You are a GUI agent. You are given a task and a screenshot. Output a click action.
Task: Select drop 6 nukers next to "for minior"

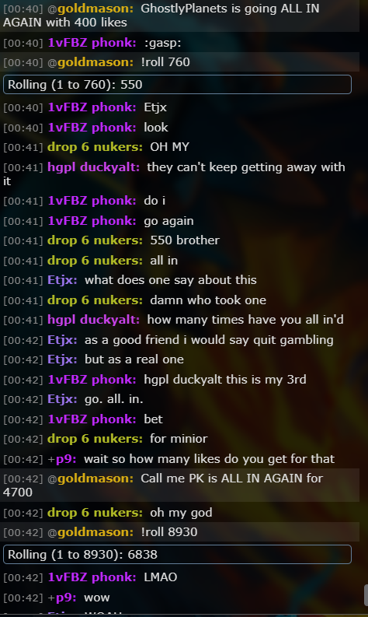pyautogui.click(x=95, y=439)
